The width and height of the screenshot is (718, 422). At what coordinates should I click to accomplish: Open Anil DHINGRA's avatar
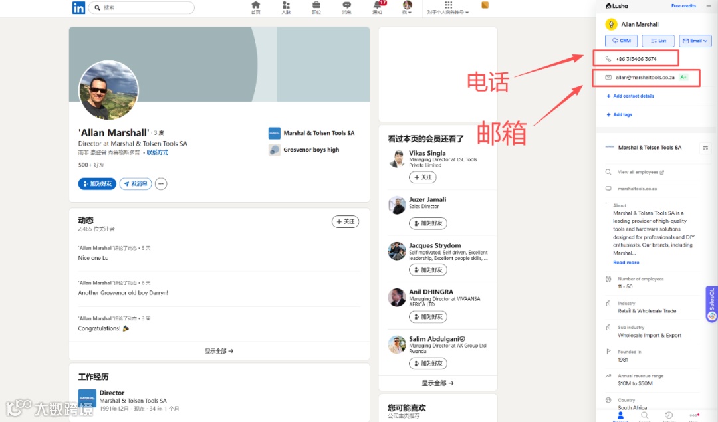(396, 298)
